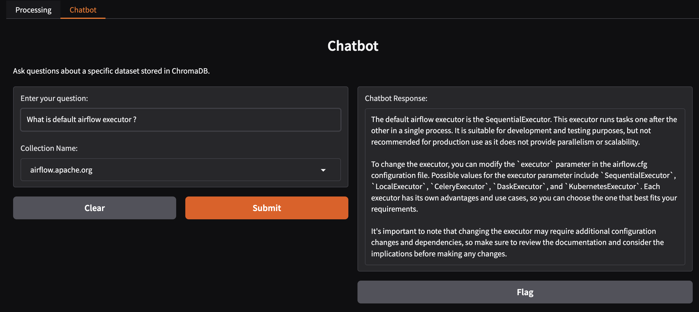
Task: Click the 'Enter your question:' label
Action: tap(54, 98)
